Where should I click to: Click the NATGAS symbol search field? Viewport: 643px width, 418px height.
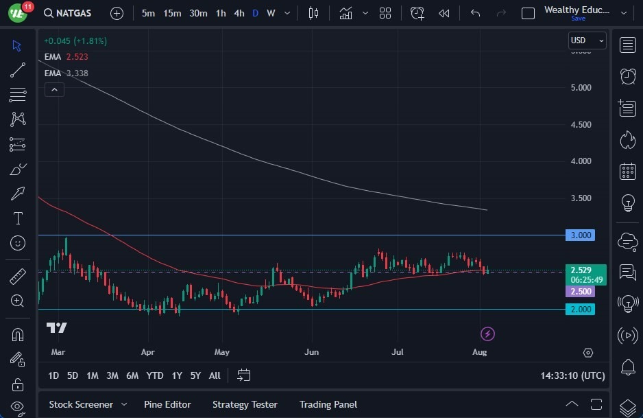coord(67,13)
